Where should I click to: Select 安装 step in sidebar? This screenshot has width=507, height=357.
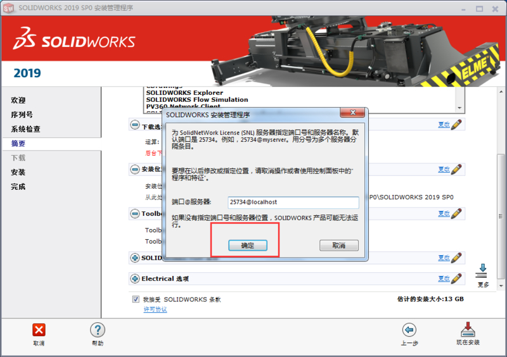[18, 172]
